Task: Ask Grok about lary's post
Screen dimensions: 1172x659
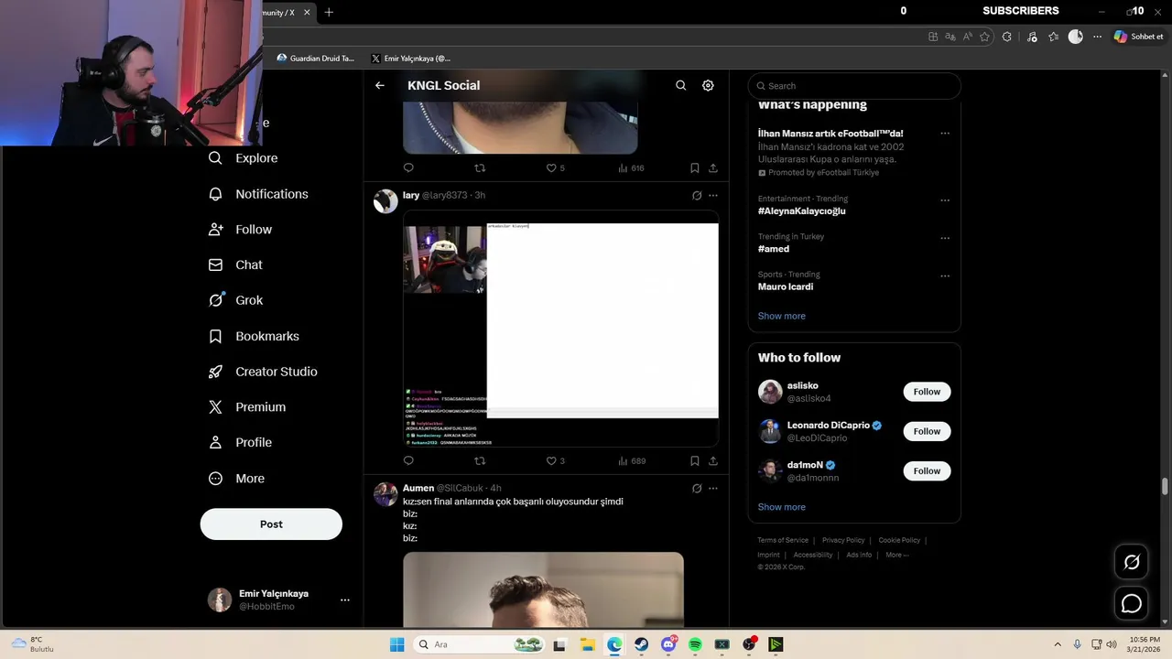Action: point(697,196)
